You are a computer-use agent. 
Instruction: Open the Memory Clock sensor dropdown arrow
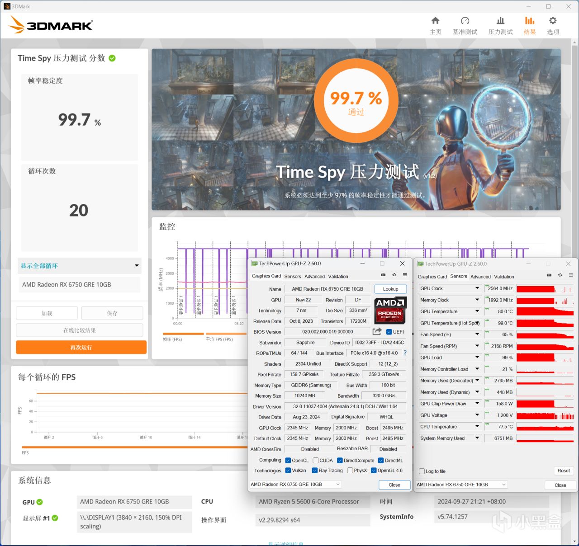pos(477,300)
